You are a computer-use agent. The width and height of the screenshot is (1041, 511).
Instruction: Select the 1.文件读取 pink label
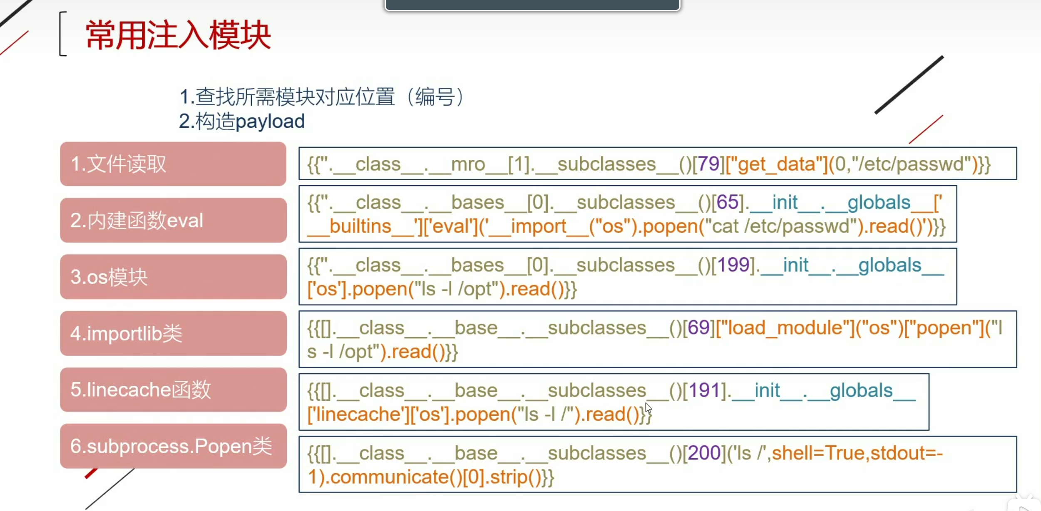pos(173,164)
